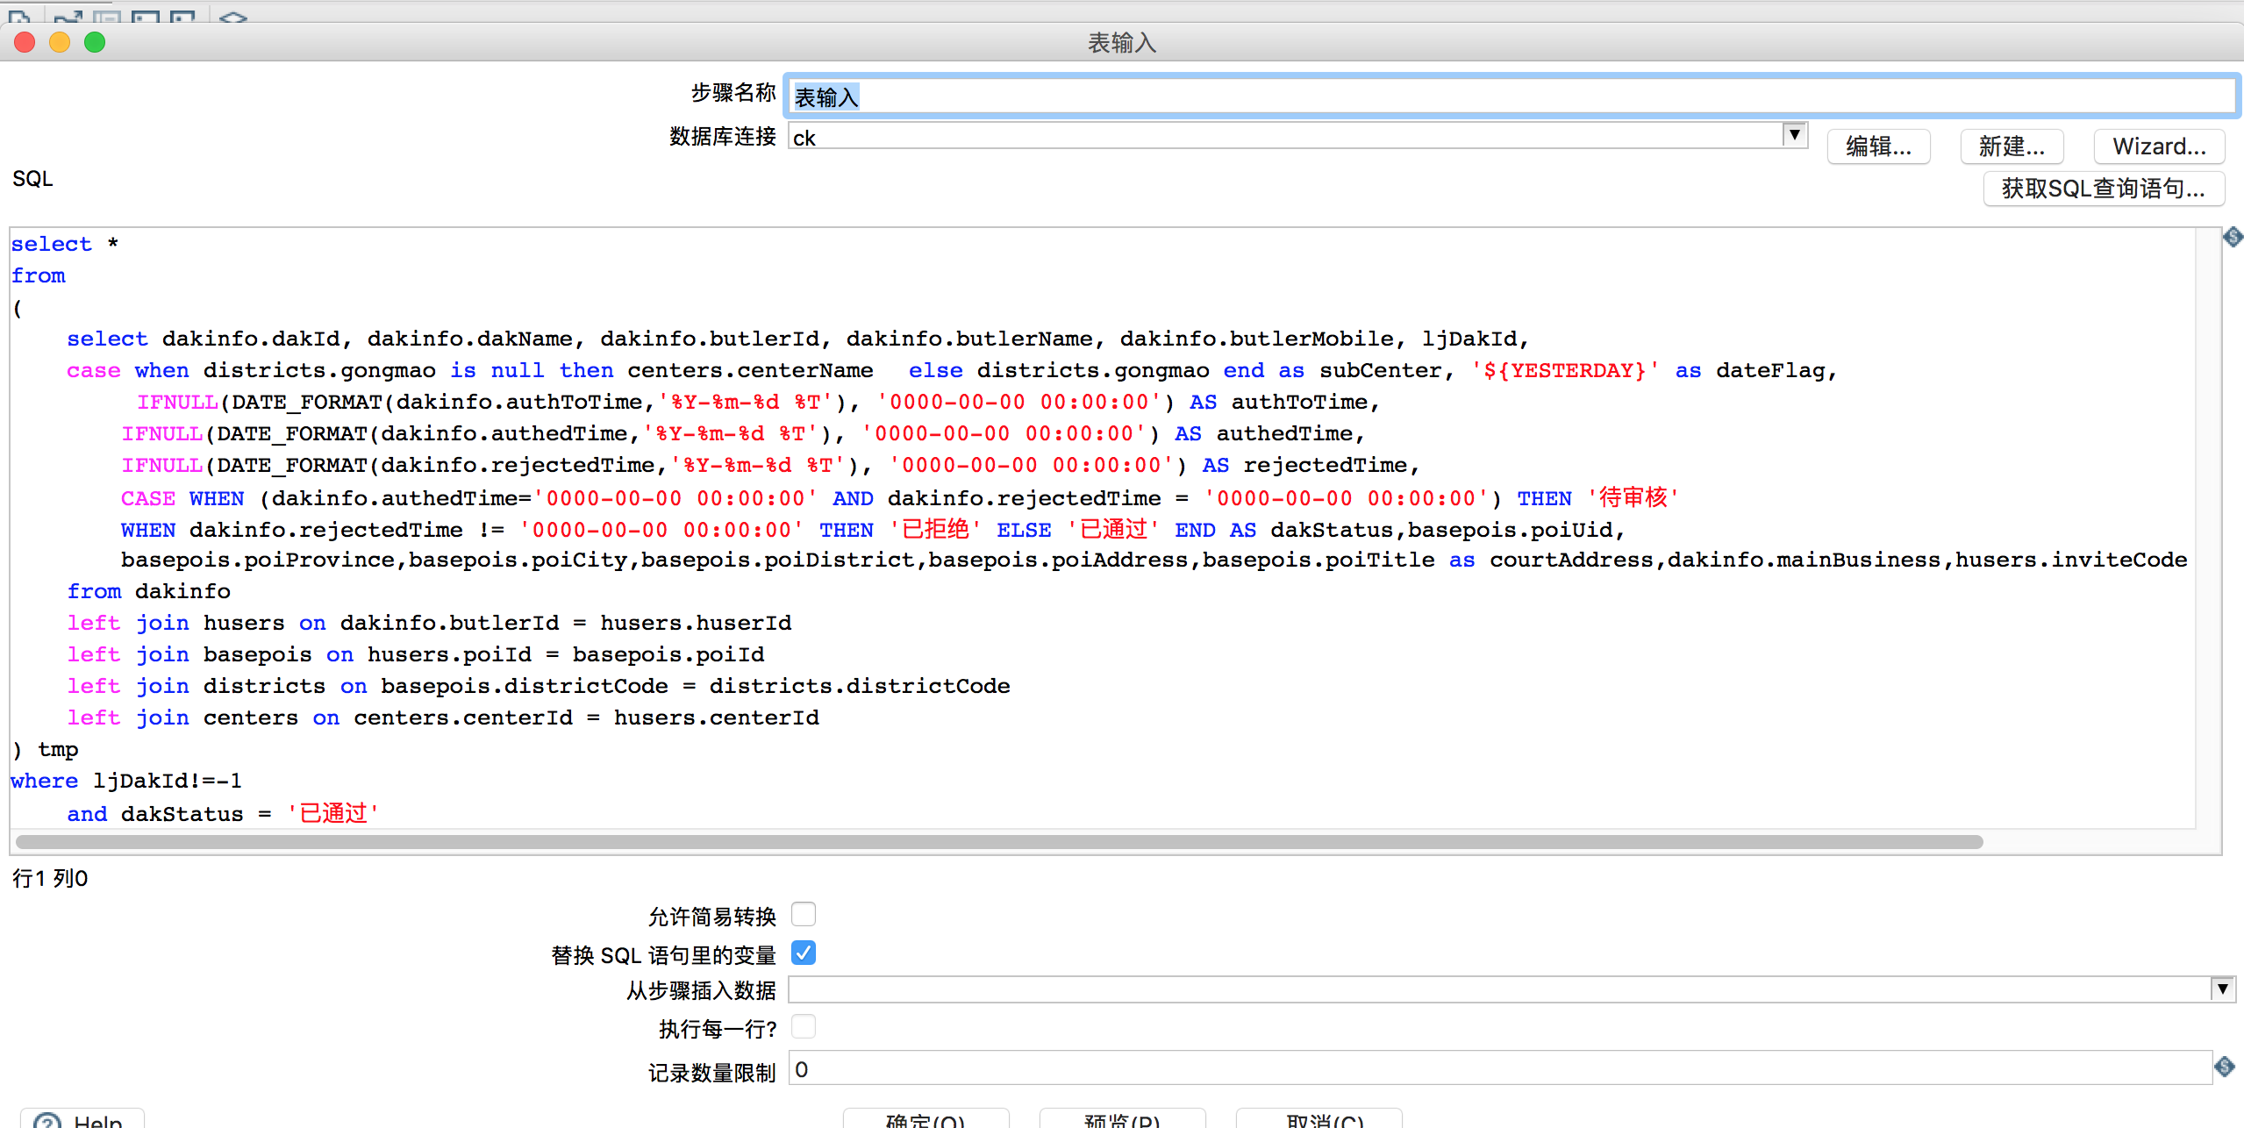Click the red close window button

click(25, 42)
